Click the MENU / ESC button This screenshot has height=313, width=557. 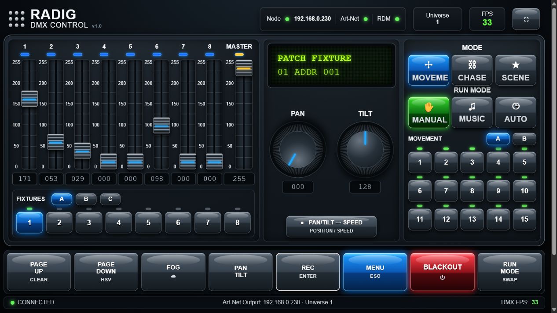tap(375, 272)
